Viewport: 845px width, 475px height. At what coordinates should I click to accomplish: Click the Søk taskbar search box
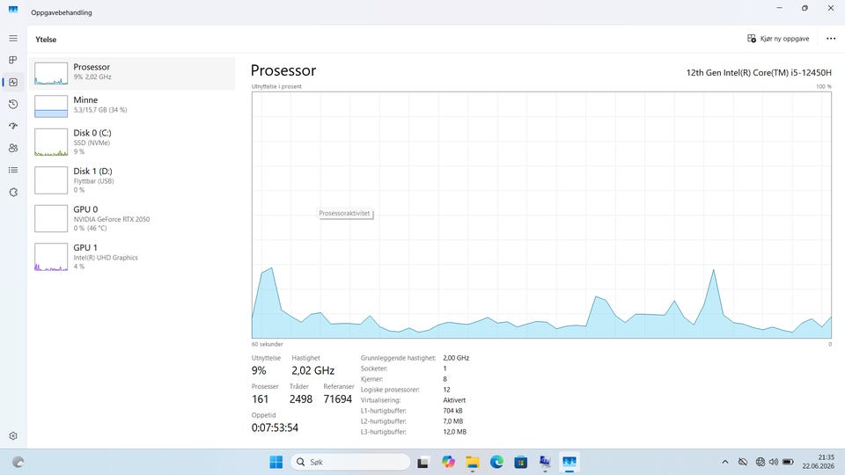click(x=351, y=462)
